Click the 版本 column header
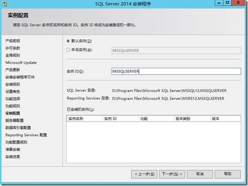Viewport: 248px width, 186px height. [225, 119]
